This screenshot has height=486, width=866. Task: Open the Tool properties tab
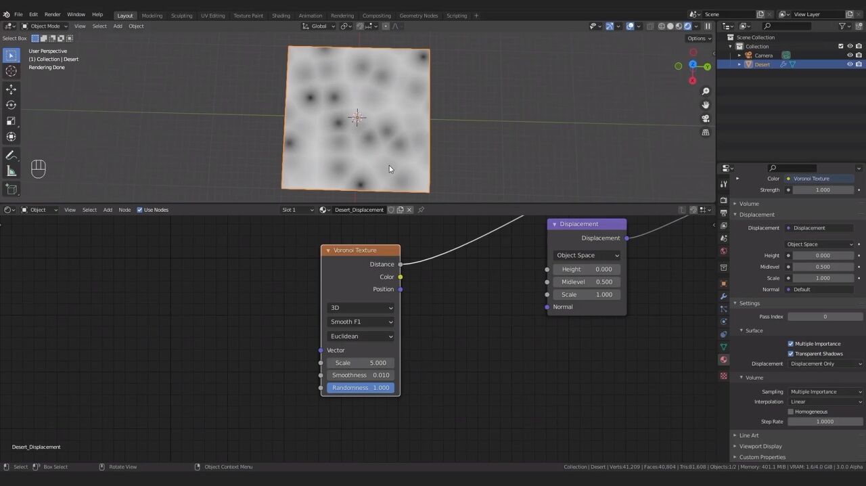pos(723,184)
